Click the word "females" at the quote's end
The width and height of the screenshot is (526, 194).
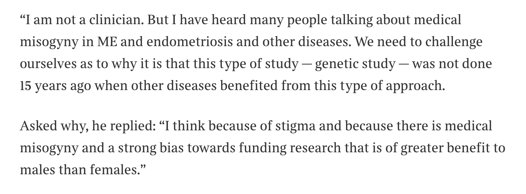[x=119, y=170]
